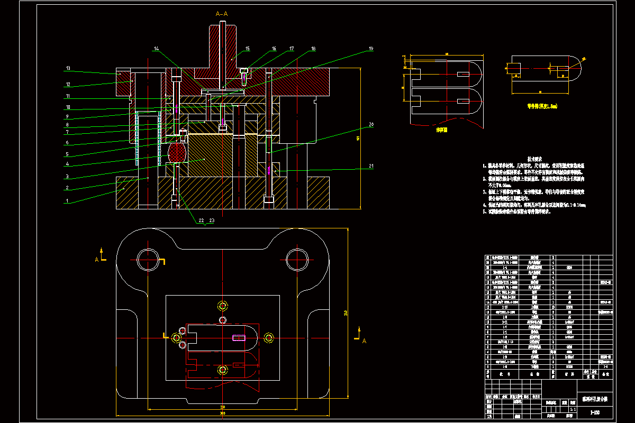Image resolution: width=635 pixels, height=423 pixels.
Task: Click part callout number 1
Action: point(67,201)
